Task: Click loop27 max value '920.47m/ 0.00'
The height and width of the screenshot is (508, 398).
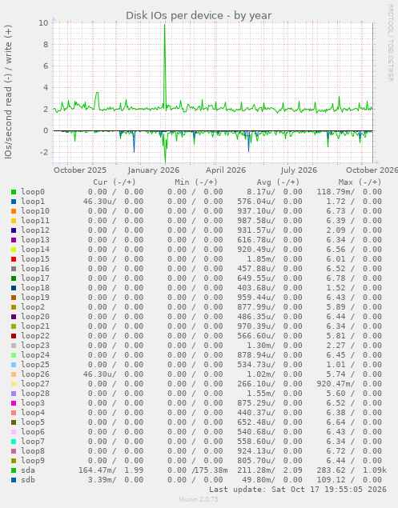Action: point(349,384)
